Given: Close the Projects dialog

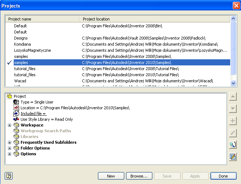Looking at the screenshot, I should (236, 6).
